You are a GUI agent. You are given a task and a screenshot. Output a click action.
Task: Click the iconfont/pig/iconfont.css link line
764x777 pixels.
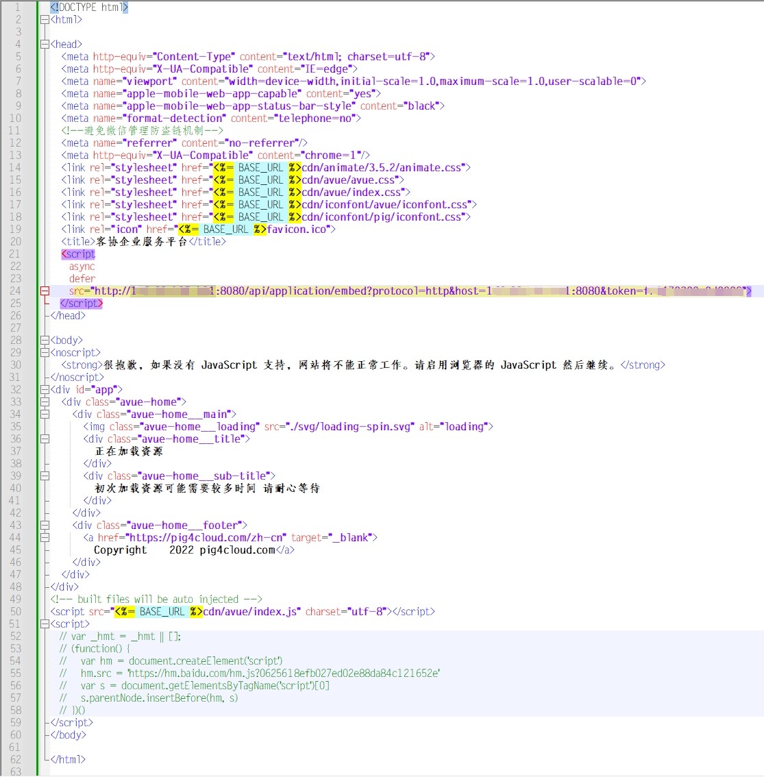pos(266,217)
